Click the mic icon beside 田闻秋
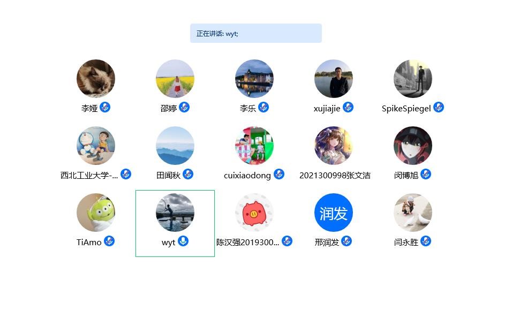The image size is (512, 325). pos(188,174)
